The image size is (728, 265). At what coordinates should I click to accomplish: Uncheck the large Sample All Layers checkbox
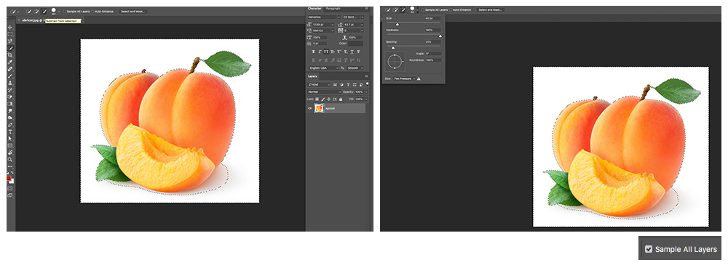tap(649, 249)
